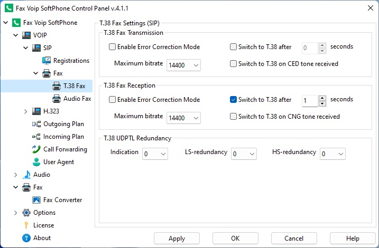Enable Error Correction Mode for Fax Reception
The width and height of the screenshot is (379, 248).
(x=112, y=99)
